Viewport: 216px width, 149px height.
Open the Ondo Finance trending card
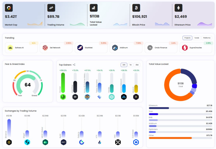tap(161, 48)
